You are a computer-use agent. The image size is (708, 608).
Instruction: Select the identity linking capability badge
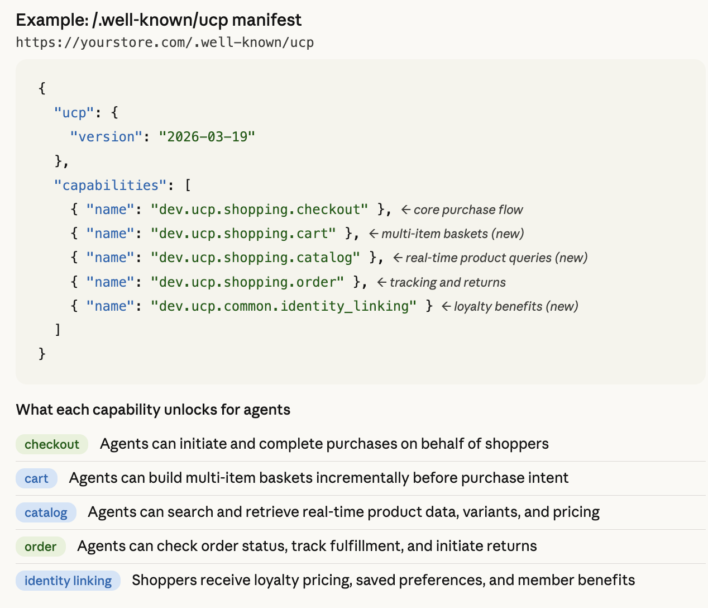point(68,581)
